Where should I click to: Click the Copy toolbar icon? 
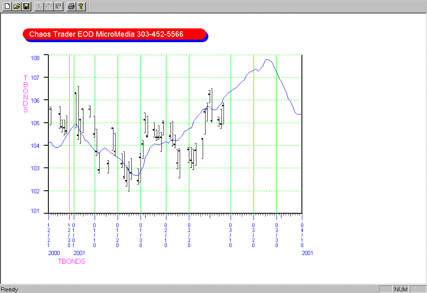click(x=49, y=6)
